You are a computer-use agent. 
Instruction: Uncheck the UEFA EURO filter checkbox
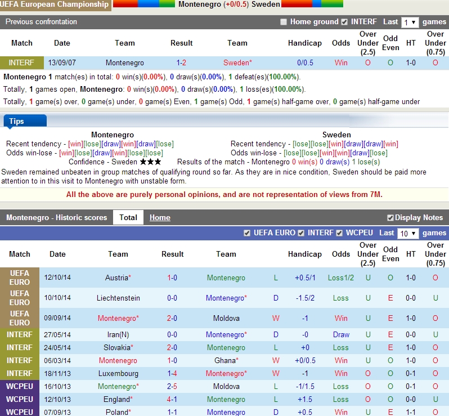tap(247, 233)
